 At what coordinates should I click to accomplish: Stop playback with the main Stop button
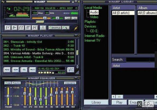pyautogui.click(x=28, y=28)
